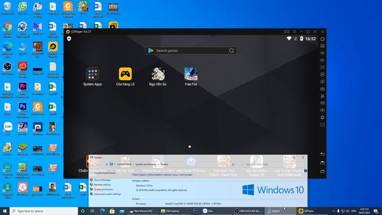Open Mail app on taskbar
382x215 pixels.
122,211
